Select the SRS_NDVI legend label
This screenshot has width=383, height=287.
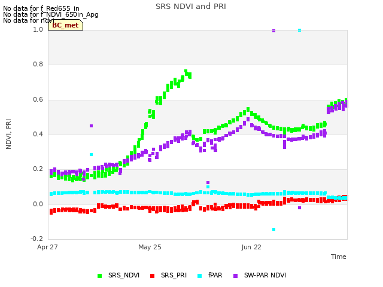[124, 275]
